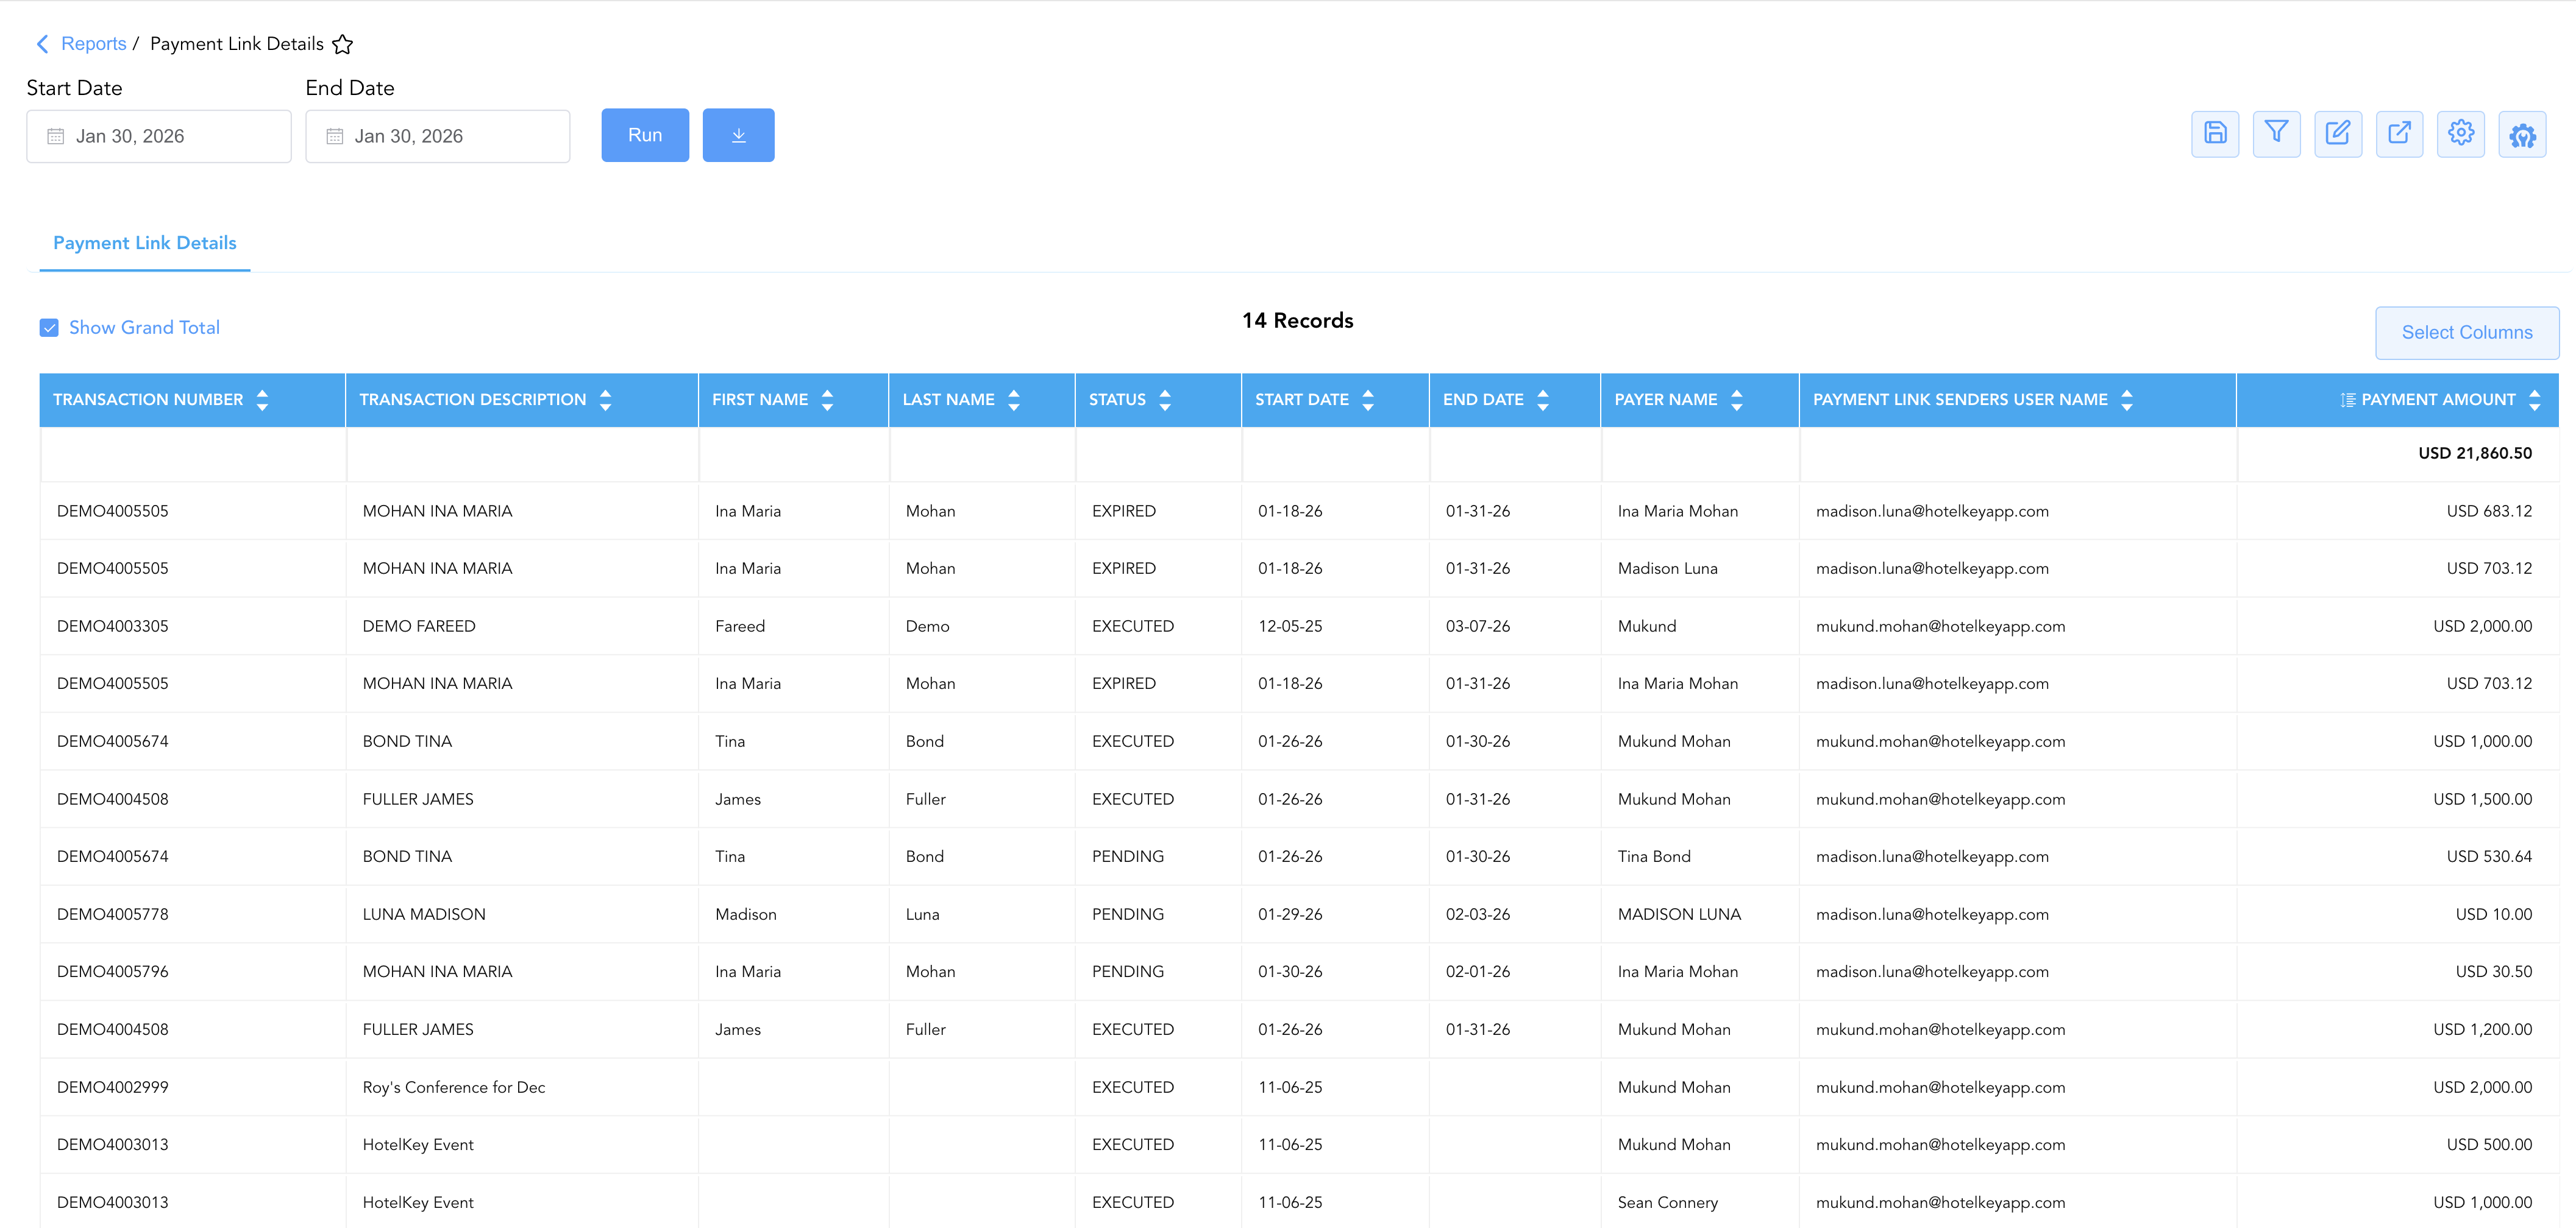
Task: Uncheck Show Grand Total checkbox
Action: tap(49, 328)
